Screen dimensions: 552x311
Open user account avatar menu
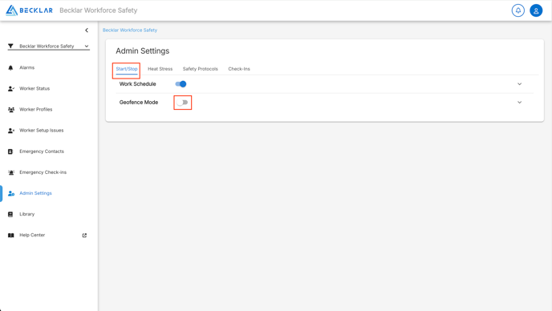pyautogui.click(x=536, y=10)
